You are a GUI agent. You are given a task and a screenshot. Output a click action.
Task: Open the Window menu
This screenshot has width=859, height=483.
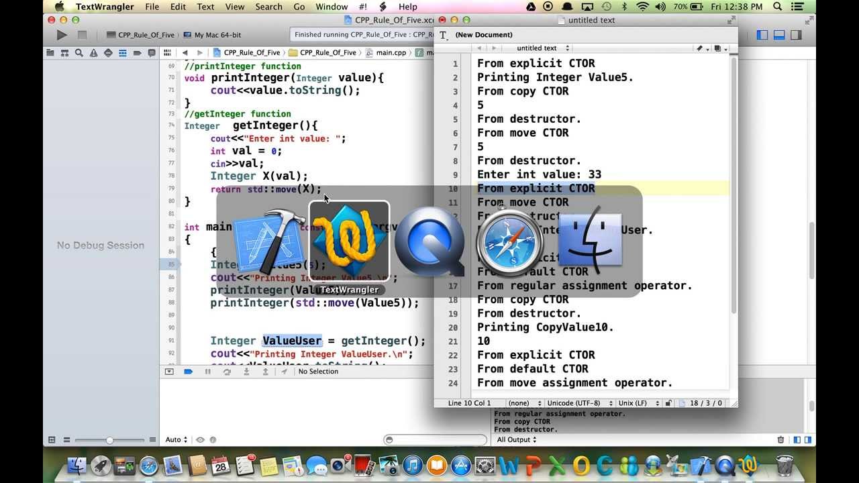point(332,7)
